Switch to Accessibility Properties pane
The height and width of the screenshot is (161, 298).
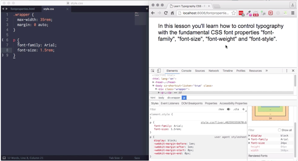coord(233,103)
